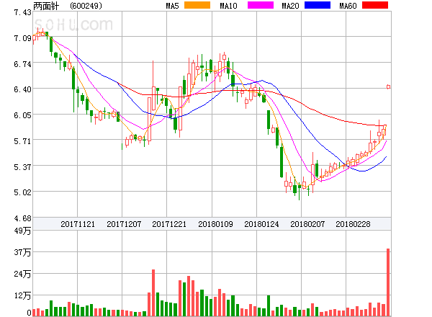Click the 6.40 price axis label

click(22, 89)
